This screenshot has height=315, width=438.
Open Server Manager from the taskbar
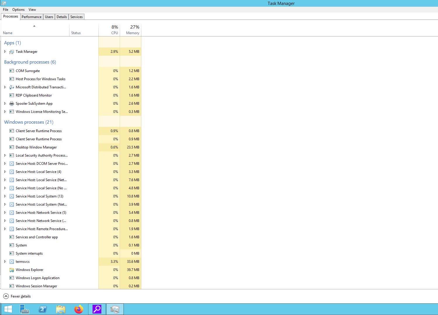25,309
